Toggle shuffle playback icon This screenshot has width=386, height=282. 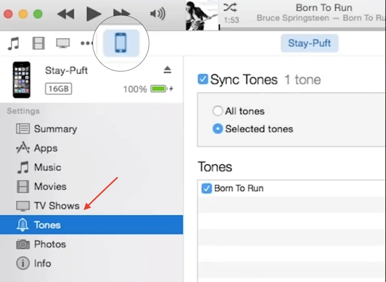[230, 7]
